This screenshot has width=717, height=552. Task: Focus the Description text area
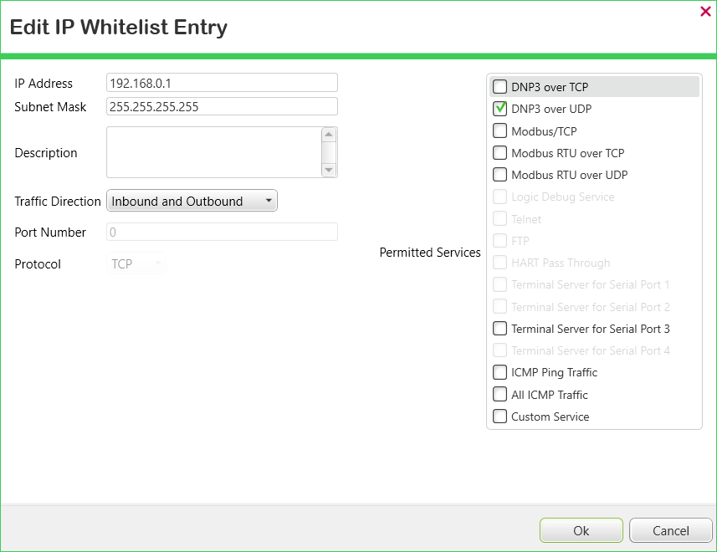tap(214, 152)
